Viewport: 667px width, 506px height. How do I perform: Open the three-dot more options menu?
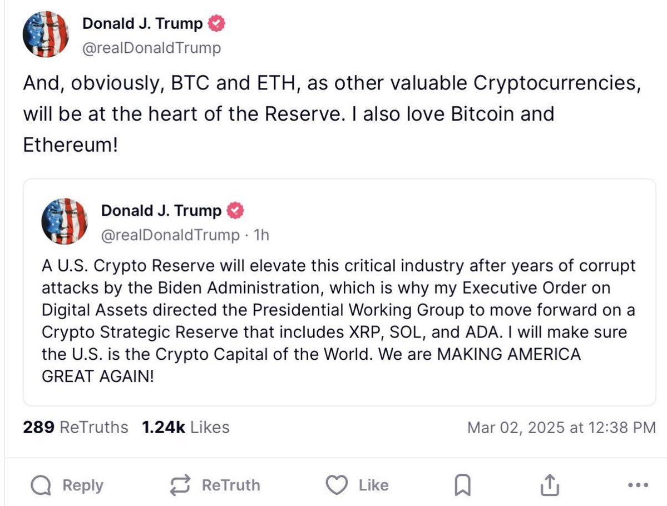637,485
